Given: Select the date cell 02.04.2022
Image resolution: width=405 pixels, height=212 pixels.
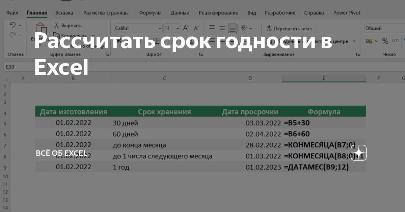Looking at the screenshot, I should tap(250, 134).
